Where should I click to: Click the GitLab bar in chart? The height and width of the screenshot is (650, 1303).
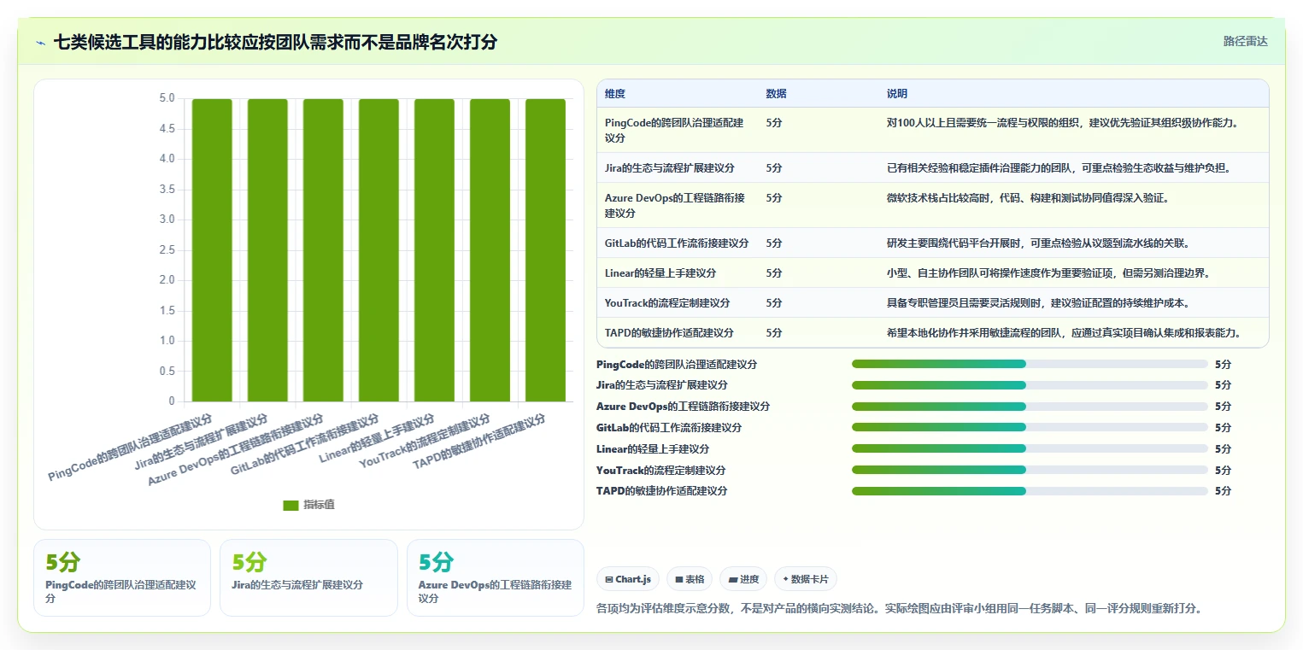pyautogui.click(x=379, y=250)
